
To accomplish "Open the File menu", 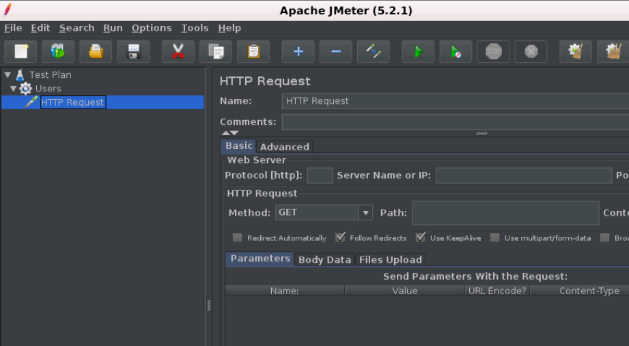I will (x=13, y=28).
